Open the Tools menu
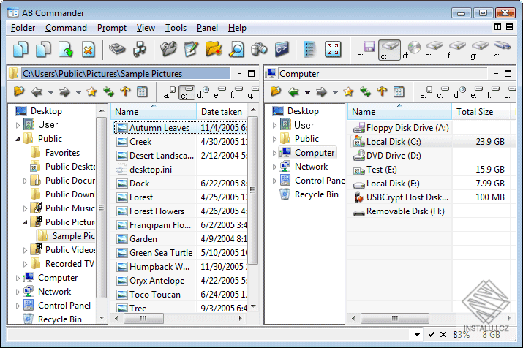 tap(176, 28)
